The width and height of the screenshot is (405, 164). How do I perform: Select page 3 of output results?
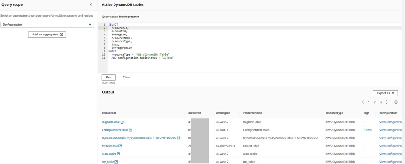tap(381, 102)
